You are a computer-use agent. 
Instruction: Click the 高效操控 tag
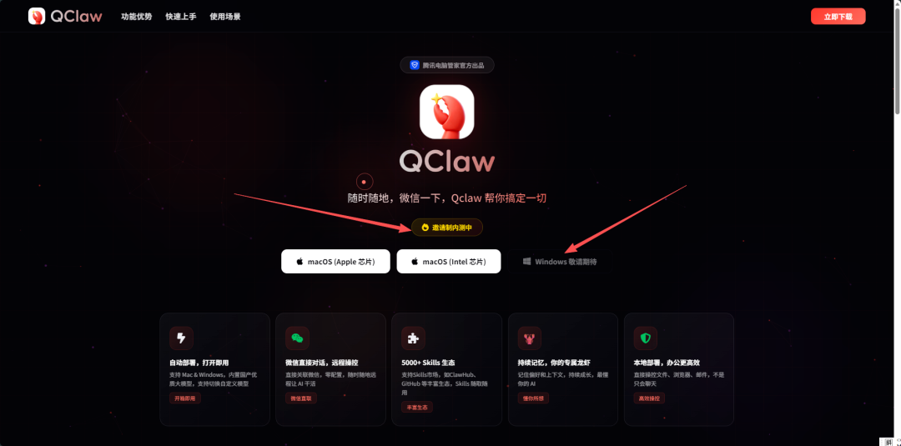coord(649,398)
